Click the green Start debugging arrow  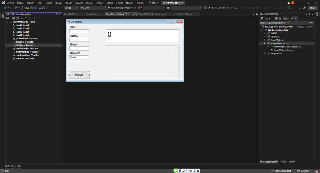(109, 8)
